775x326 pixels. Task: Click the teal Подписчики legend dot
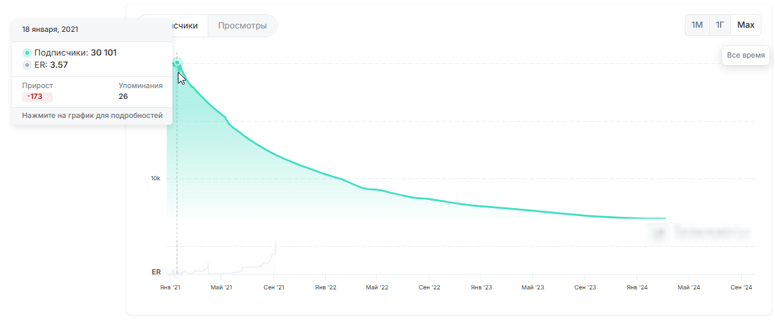27,53
